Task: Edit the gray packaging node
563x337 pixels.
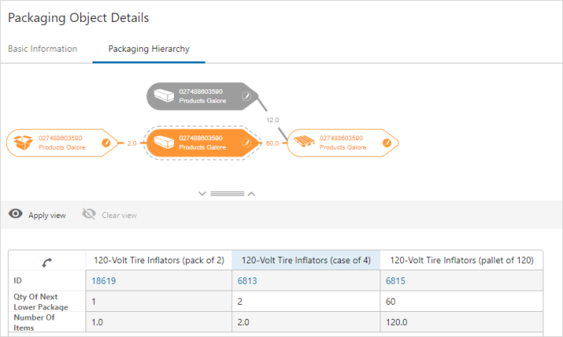Action: point(245,96)
